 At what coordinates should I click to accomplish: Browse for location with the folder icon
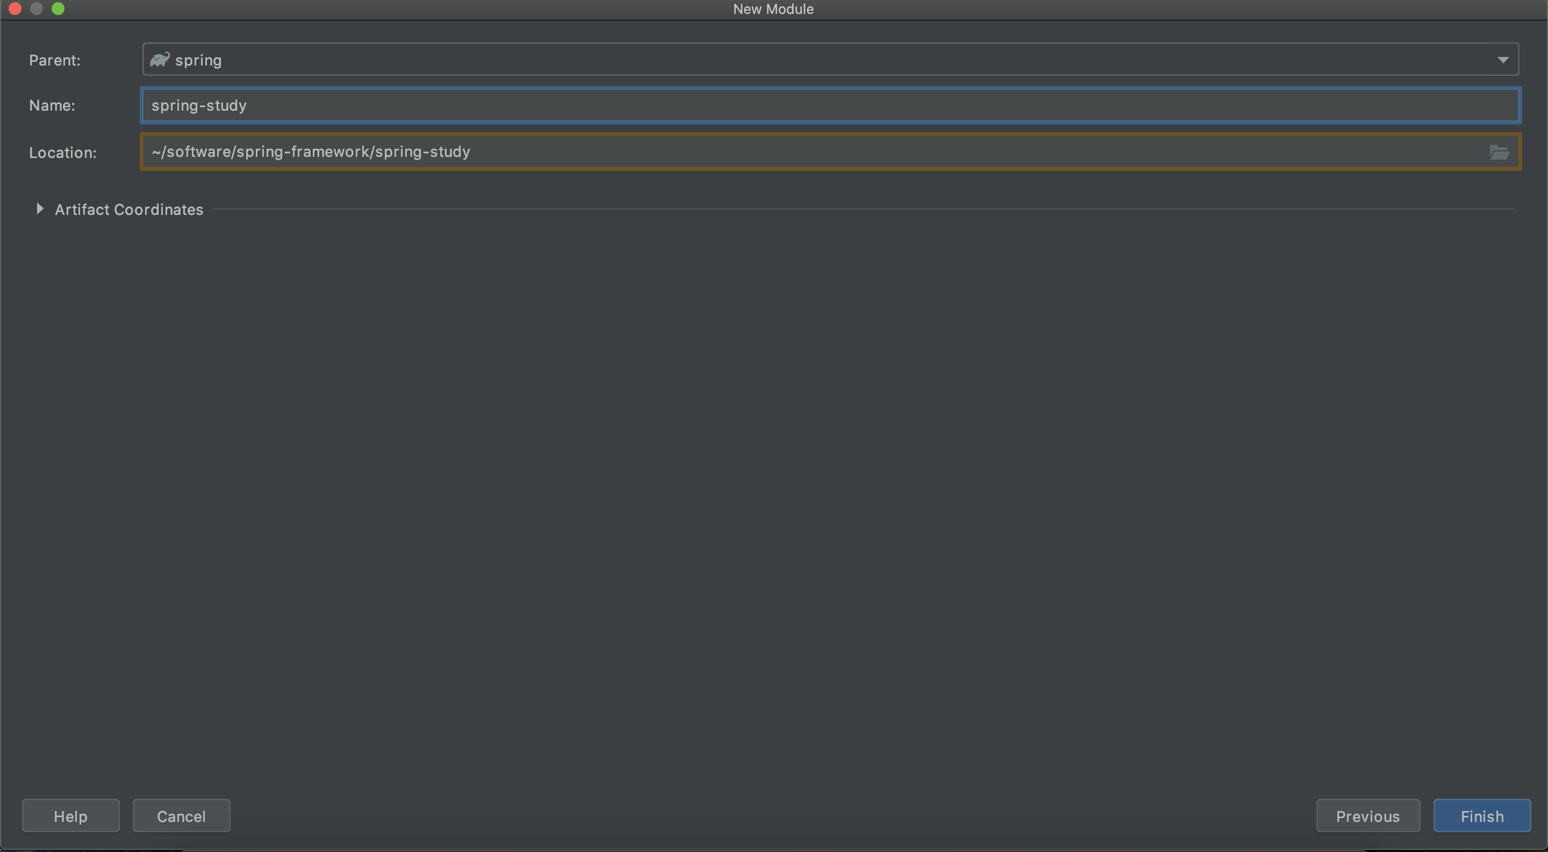1499,152
